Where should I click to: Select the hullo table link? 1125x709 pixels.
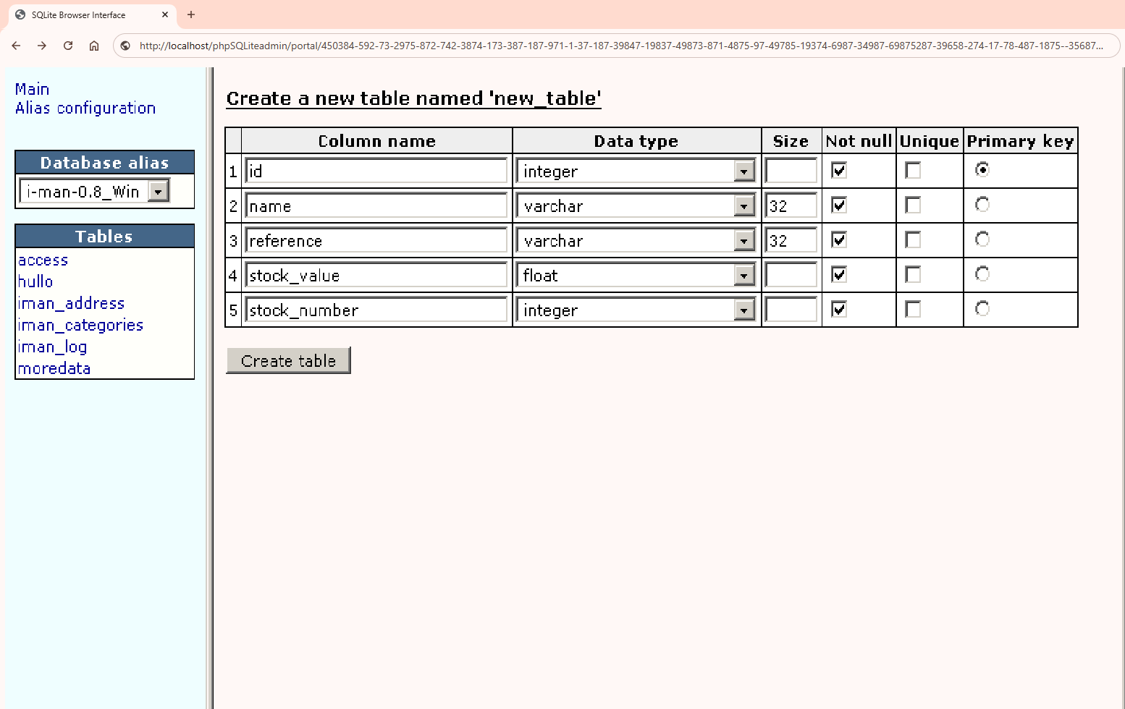[35, 281]
